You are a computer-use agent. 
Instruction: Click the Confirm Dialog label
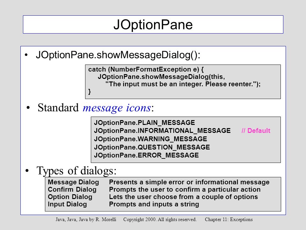pyautogui.click(x=72, y=189)
